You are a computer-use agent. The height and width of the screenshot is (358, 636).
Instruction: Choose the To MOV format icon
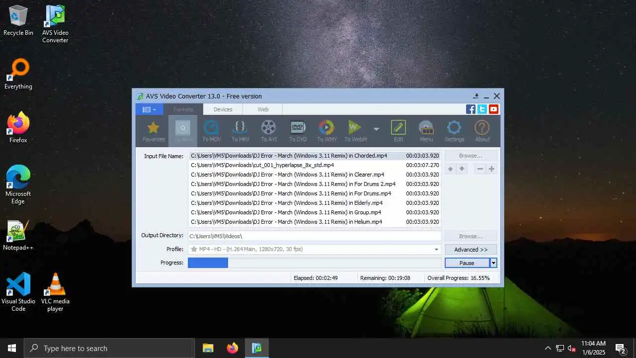coord(212,131)
